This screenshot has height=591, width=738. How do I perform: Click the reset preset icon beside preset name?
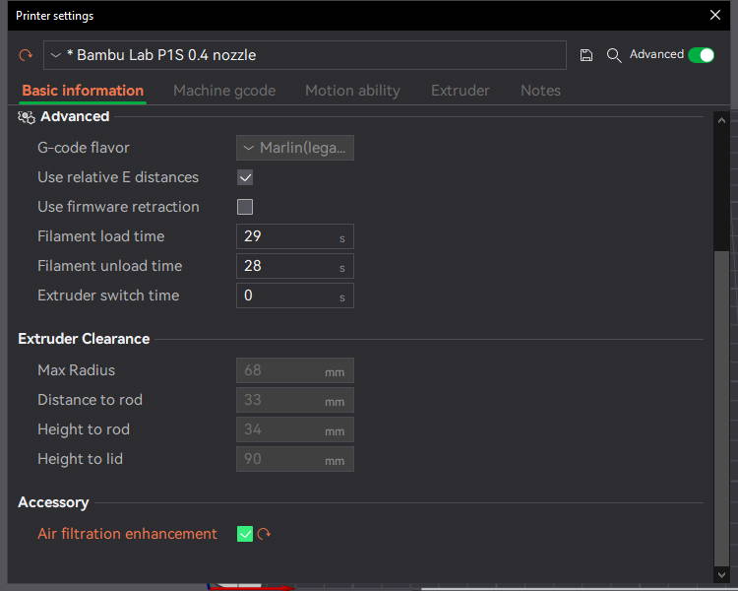tap(26, 55)
